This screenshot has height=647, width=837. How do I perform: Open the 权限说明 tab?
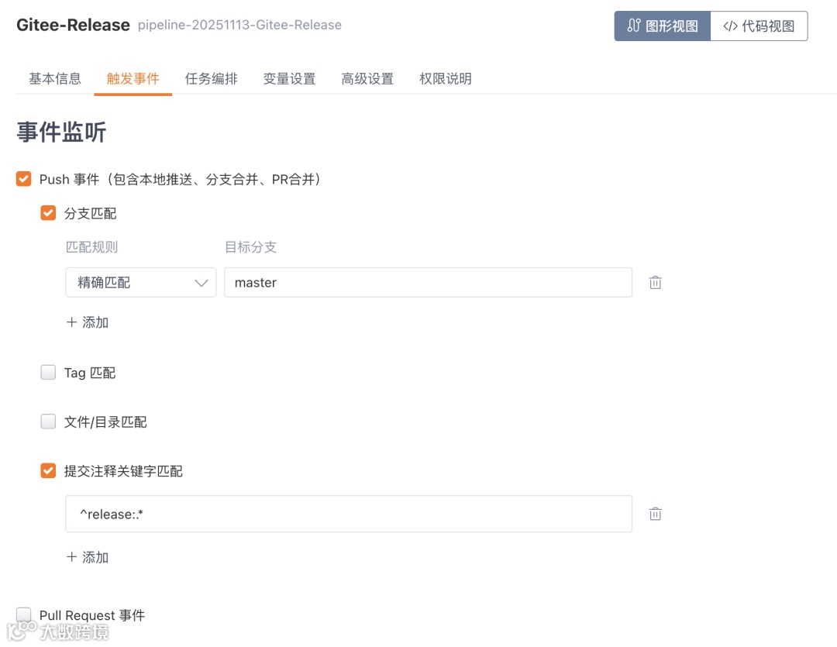445,78
